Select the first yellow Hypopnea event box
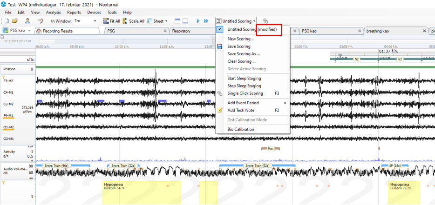The height and width of the screenshot is (205, 435). (141, 192)
